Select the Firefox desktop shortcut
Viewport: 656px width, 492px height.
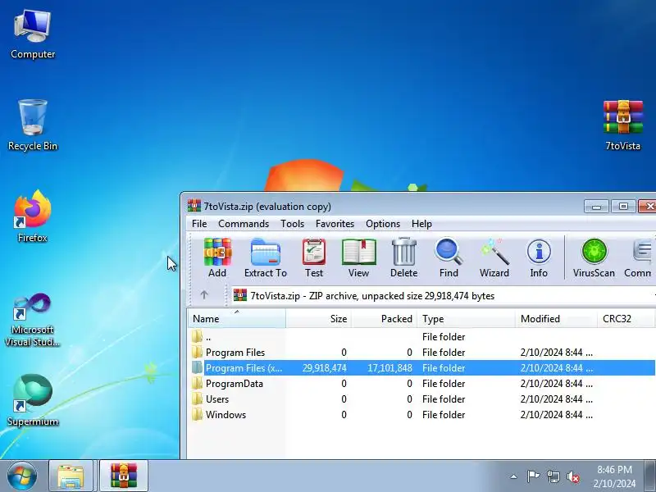tap(33, 216)
